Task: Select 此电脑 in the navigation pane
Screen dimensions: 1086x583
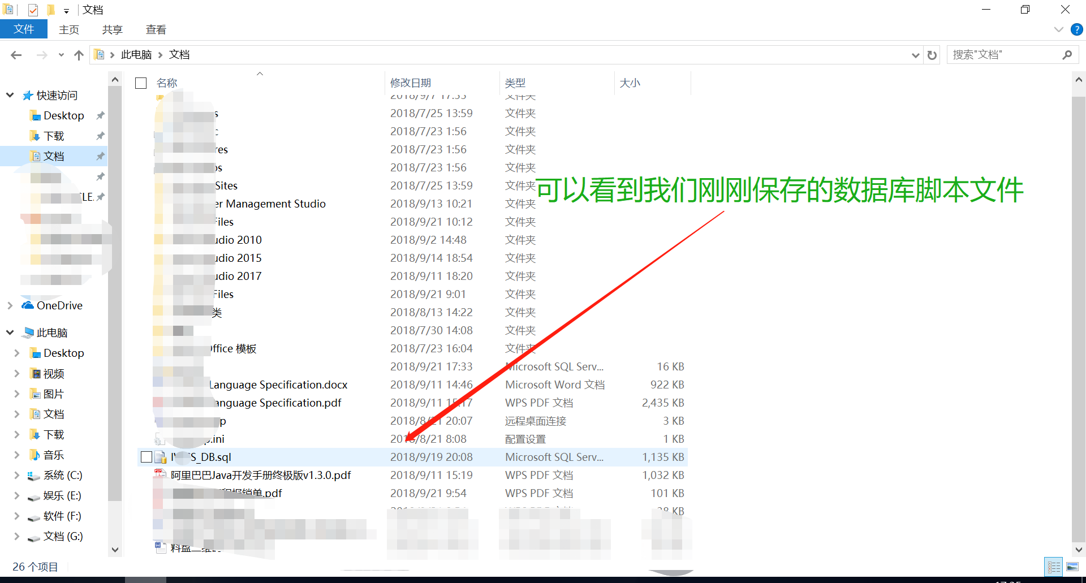Action: click(x=52, y=333)
